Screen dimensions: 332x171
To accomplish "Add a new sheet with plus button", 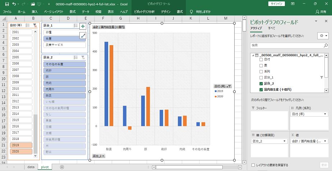I will click(62, 167).
